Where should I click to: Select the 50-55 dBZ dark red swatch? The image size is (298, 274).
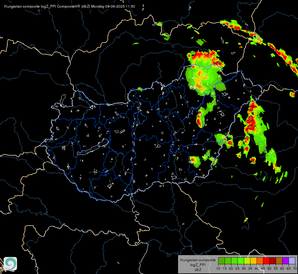click(x=273, y=261)
